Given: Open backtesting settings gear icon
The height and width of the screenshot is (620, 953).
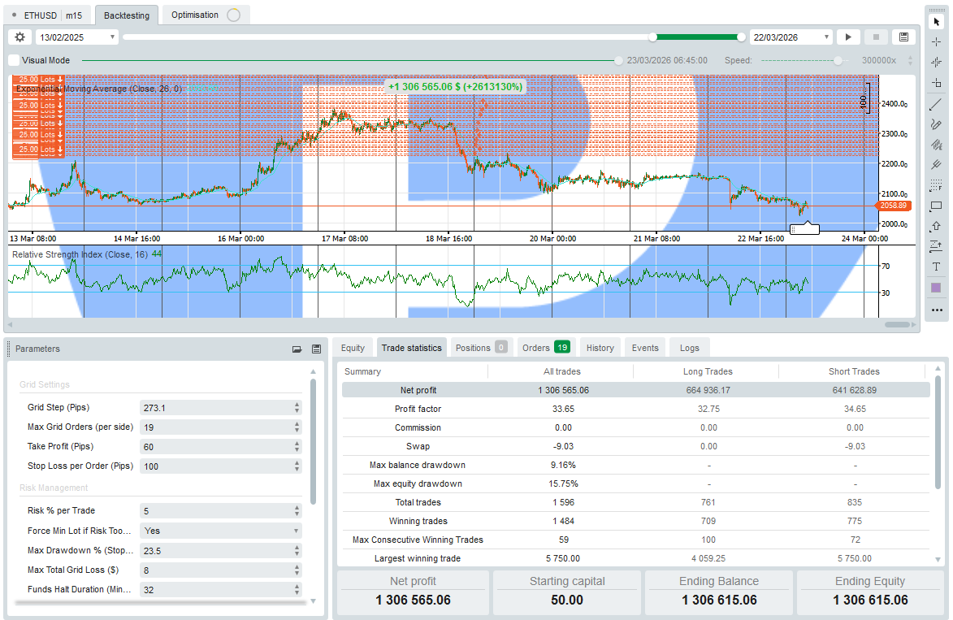Looking at the screenshot, I should 20,37.
